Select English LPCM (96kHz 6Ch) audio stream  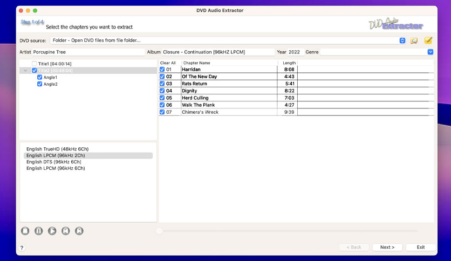pyautogui.click(x=88, y=168)
